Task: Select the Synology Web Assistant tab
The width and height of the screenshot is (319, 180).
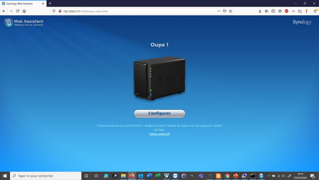Action: [23, 4]
